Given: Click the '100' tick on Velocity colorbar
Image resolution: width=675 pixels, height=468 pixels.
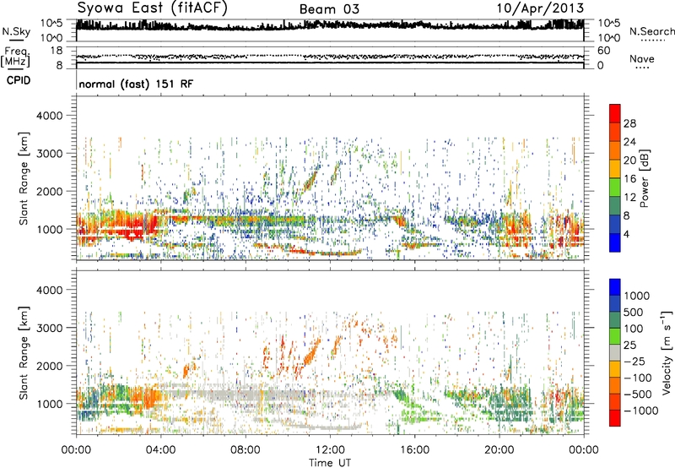Looking at the screenshot, I should (634, 329).
